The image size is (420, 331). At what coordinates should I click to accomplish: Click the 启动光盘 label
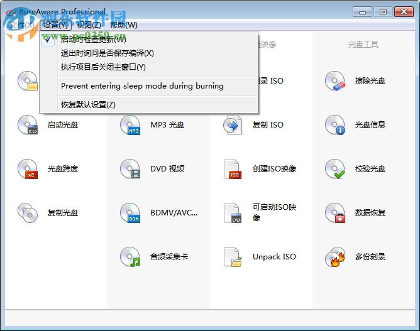63,125
